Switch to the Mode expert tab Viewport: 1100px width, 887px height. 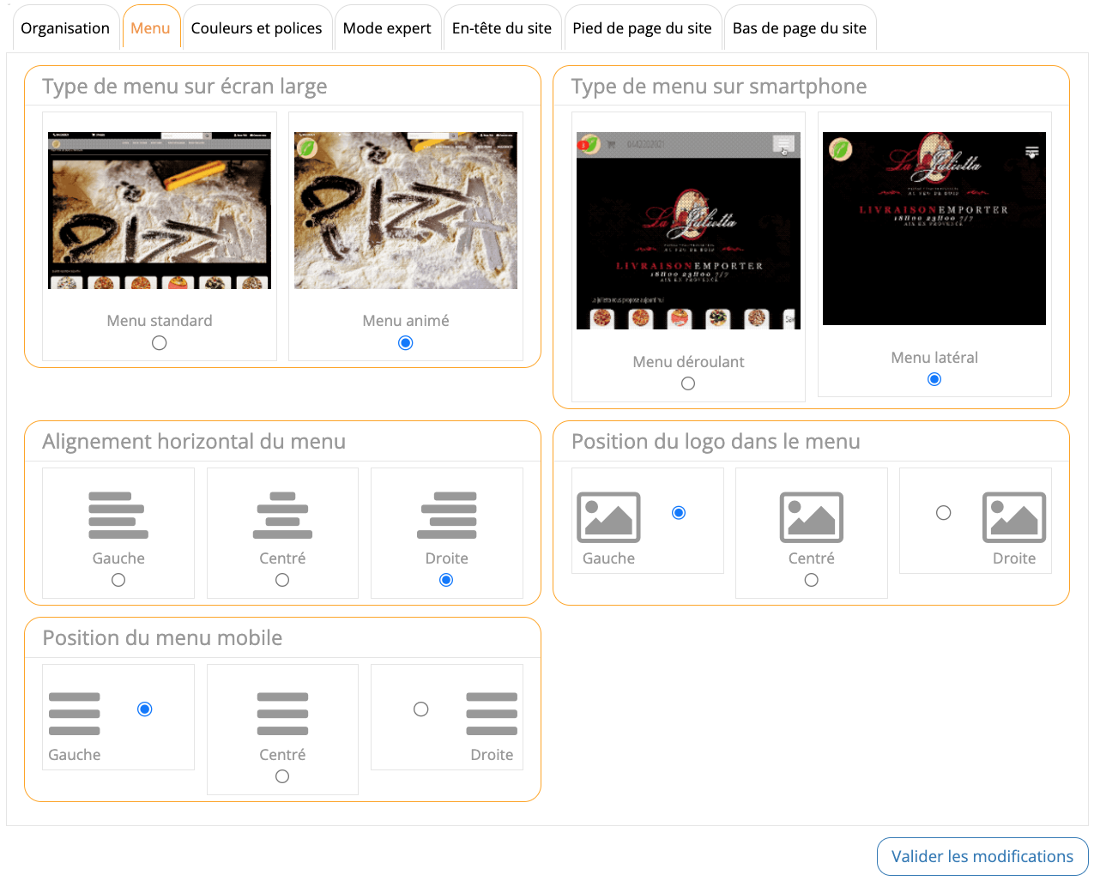coord(387,28)
